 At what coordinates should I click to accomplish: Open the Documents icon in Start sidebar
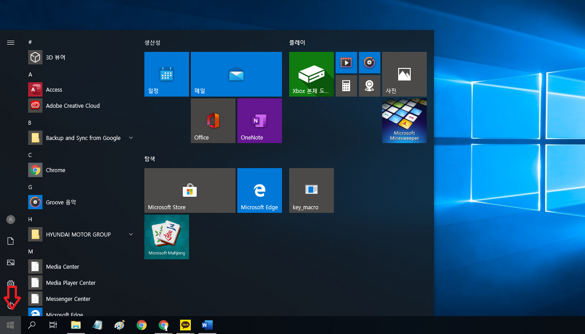[x=11, y=241]
